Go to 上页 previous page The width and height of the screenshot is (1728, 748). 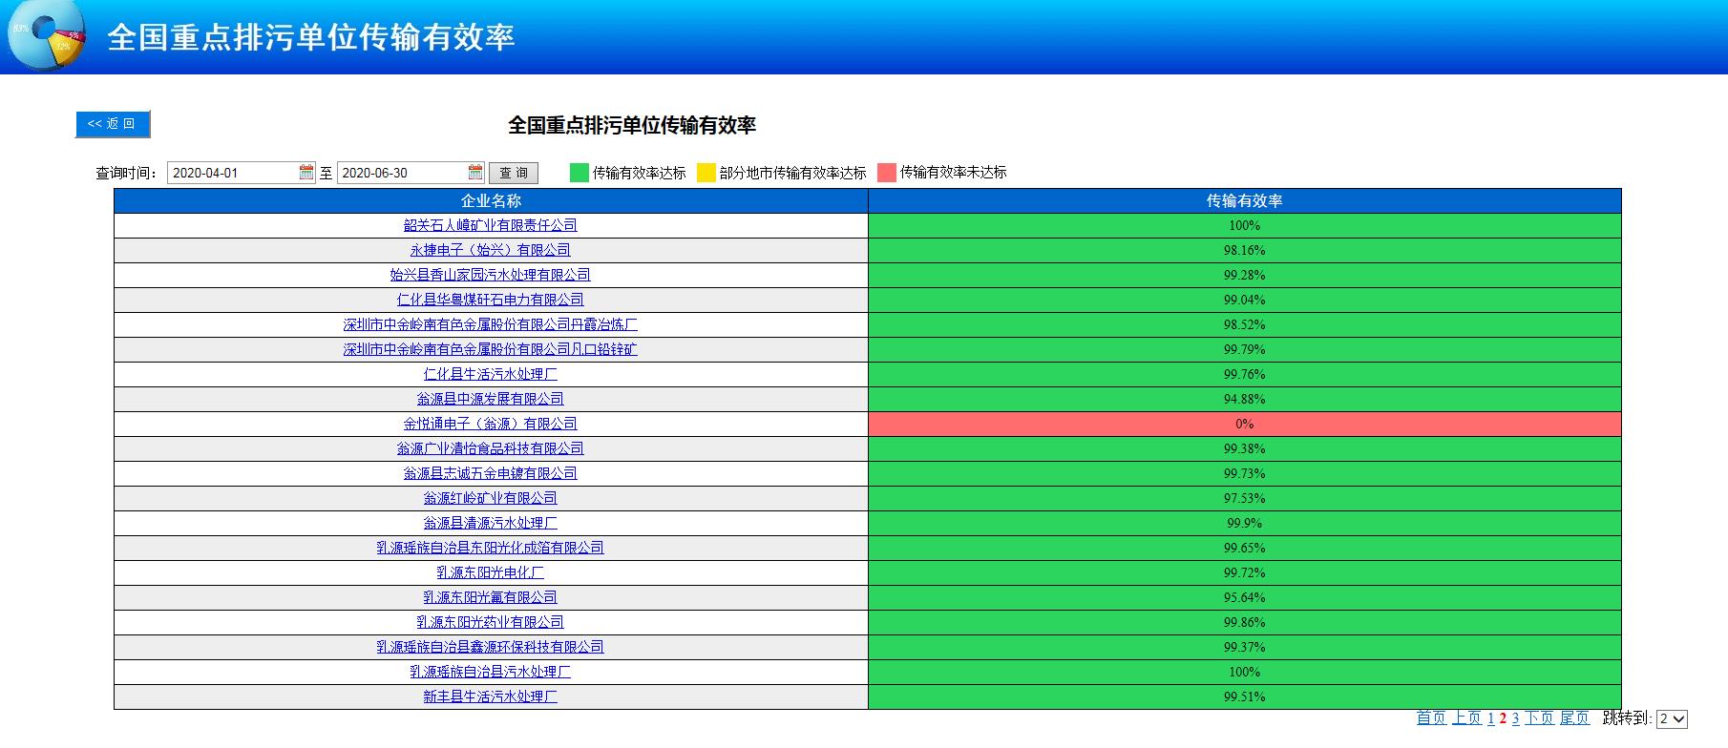click(1467, 718)
